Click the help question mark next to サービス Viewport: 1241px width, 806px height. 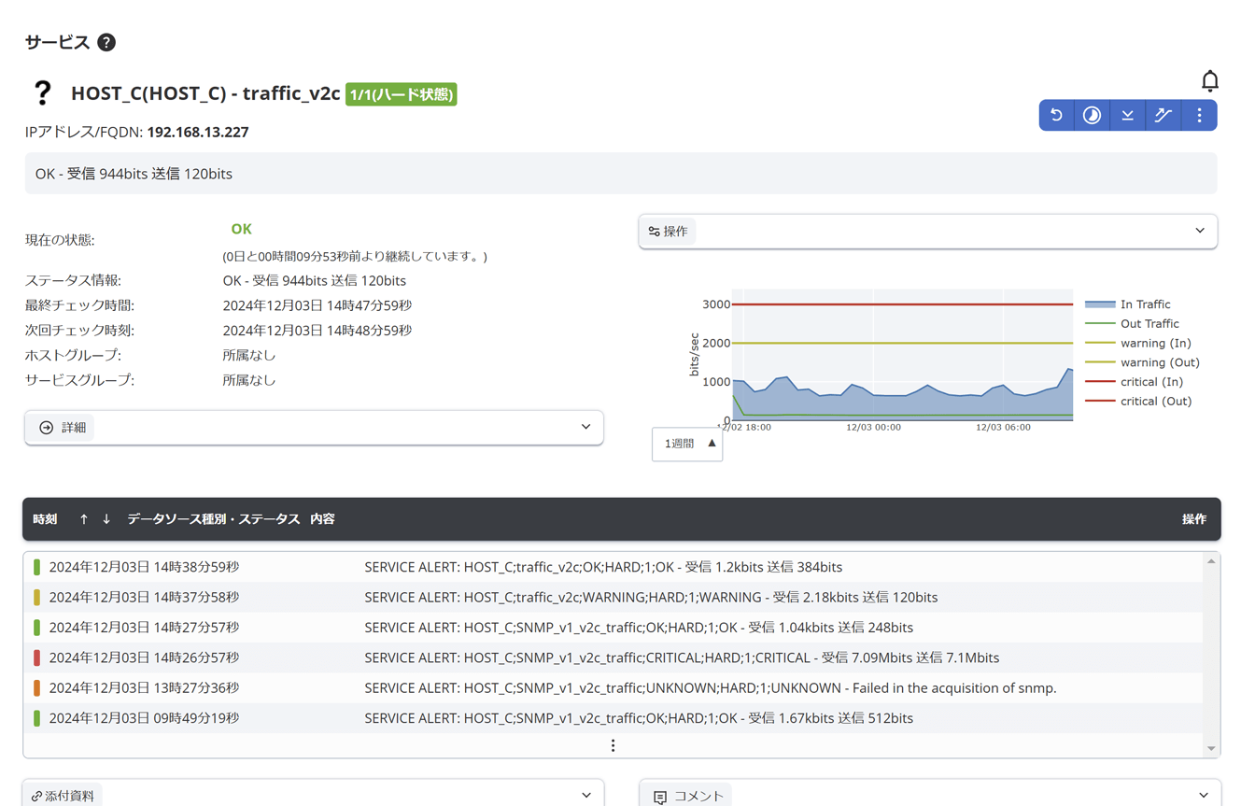coord(106,42)
